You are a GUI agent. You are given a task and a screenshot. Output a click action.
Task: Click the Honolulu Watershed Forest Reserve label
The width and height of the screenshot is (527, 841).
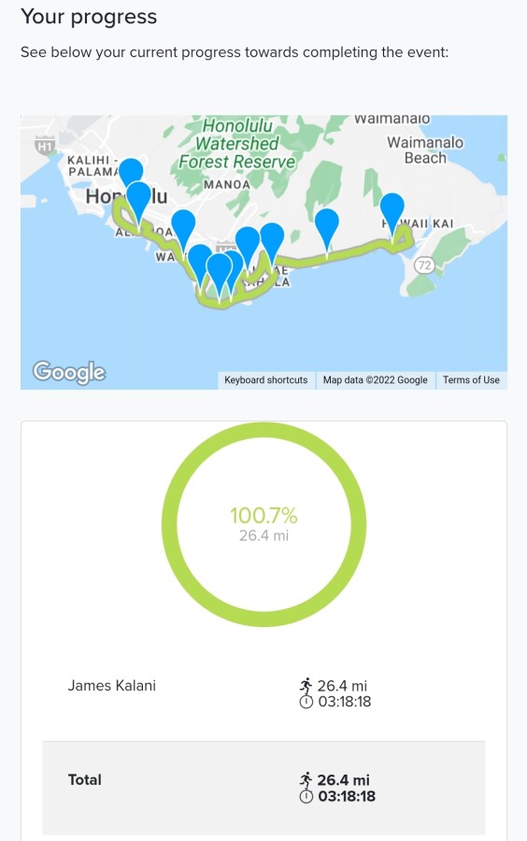pos(236,143)
